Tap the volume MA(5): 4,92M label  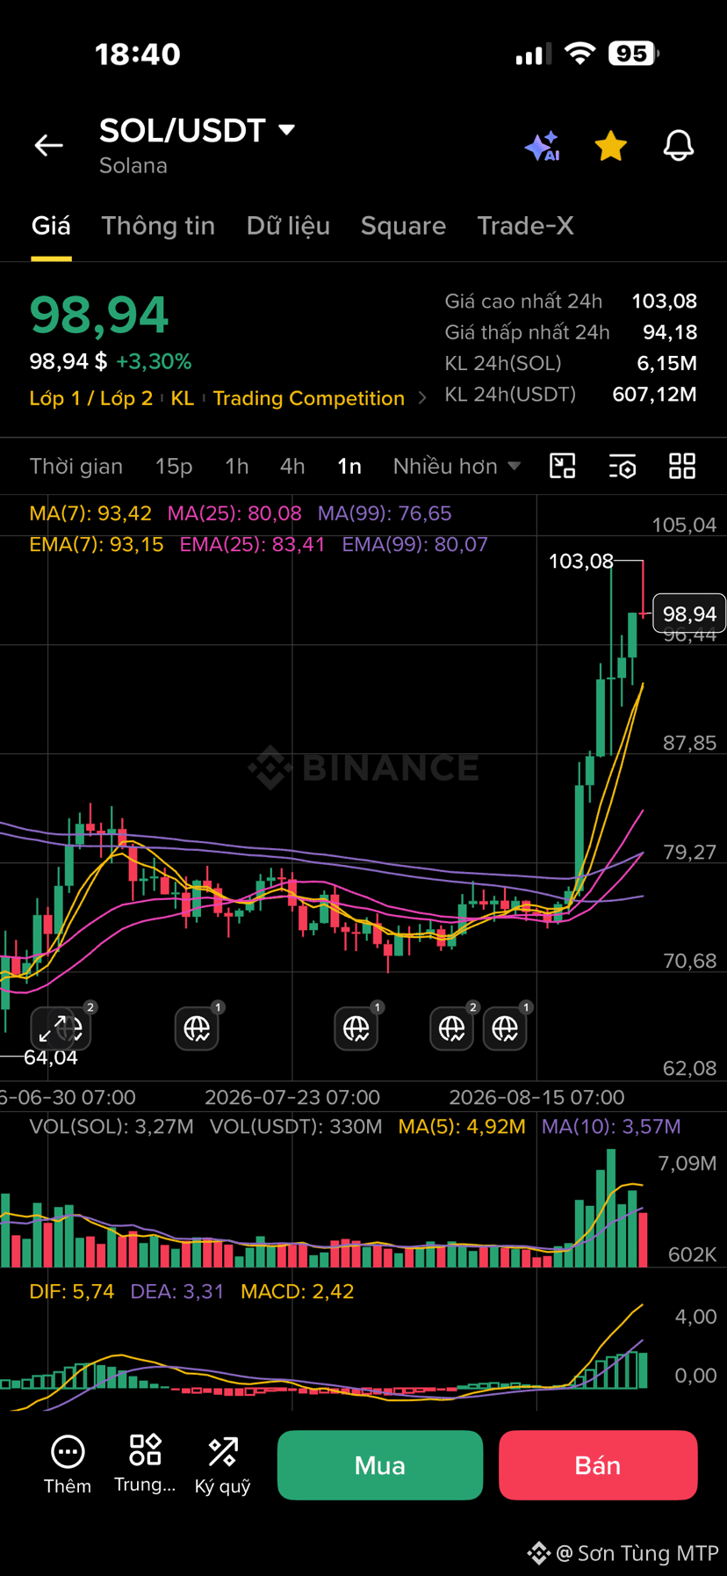[x=462, y=1127]
